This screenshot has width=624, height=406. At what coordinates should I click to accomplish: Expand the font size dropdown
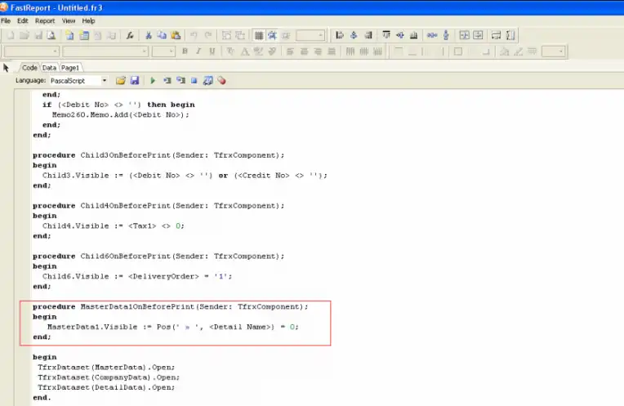[x=171, y=51]
